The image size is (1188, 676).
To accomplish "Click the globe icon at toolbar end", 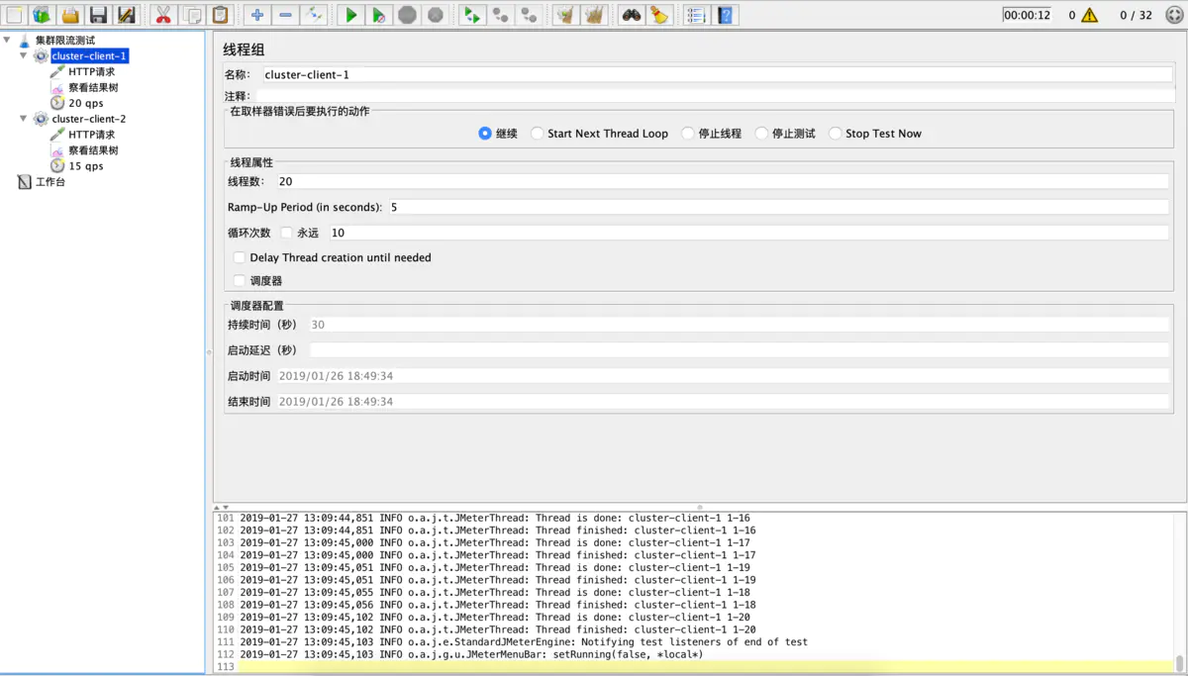I will (1174, 15).
